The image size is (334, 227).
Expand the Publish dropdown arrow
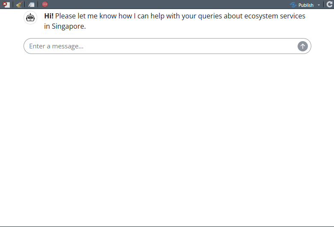tap(319, 5)
